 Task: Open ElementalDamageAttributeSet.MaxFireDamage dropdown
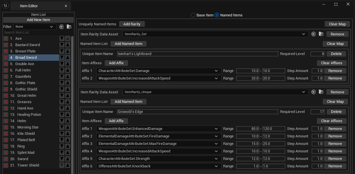tap(159, 144)
